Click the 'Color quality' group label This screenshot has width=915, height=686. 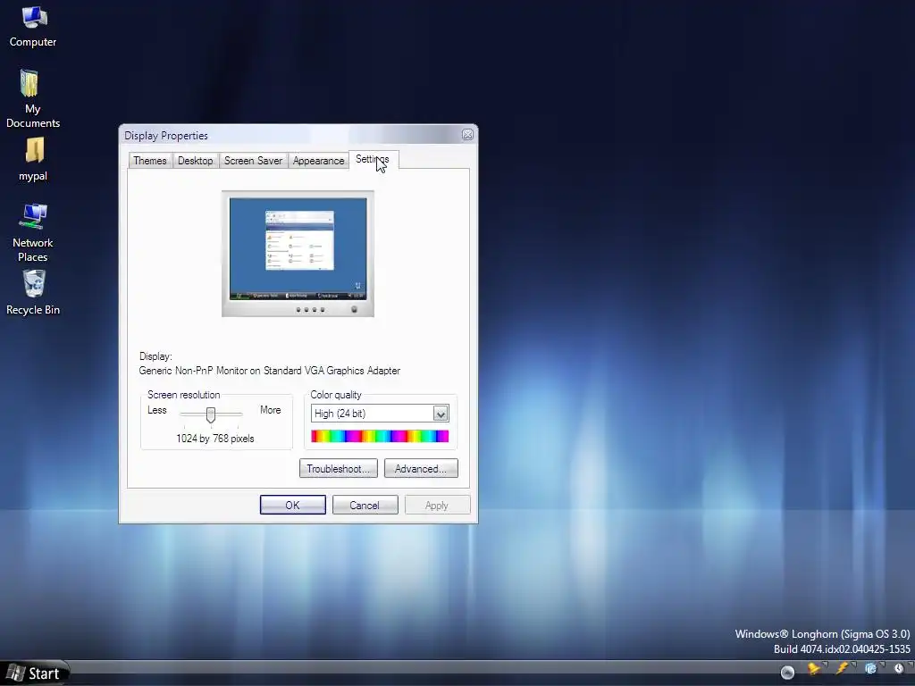tap(336, 395)
